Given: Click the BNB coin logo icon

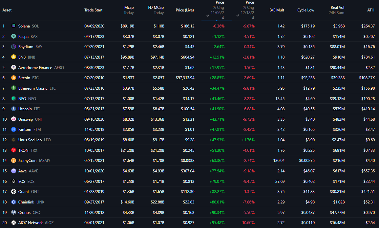Looking at the screenshot, I should point(13,57).
